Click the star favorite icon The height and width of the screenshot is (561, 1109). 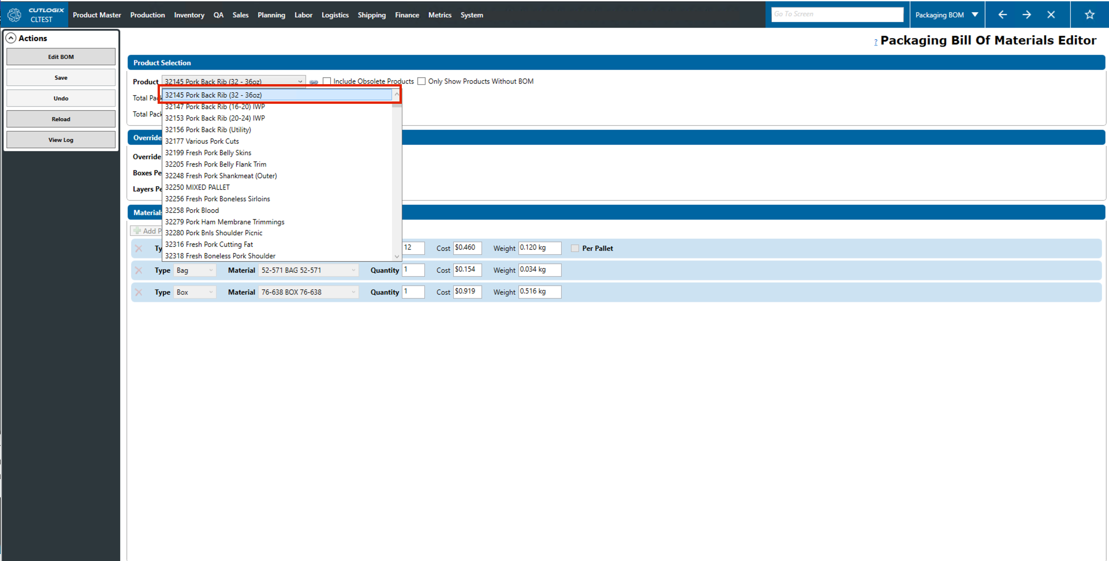tap(1089, 15)
